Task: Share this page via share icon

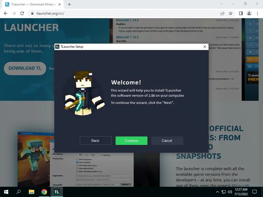Action: [x=222, y=13]
